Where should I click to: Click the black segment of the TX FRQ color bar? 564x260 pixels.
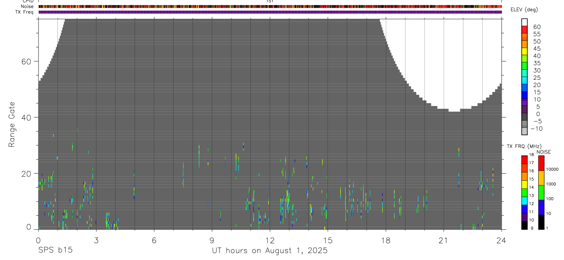525,226
